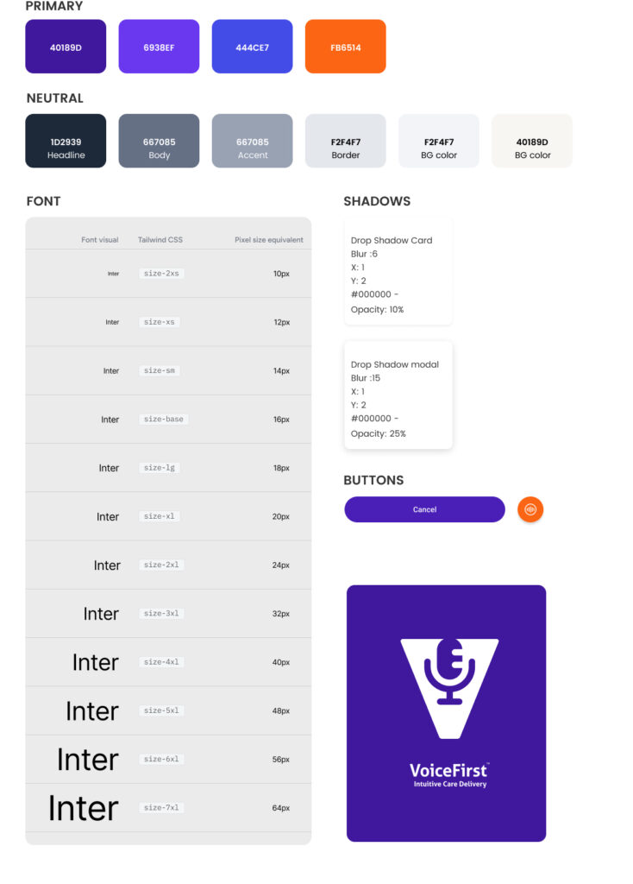Click the orange voice microphone button
The width and height of the screenshot is (633, 884).
(530, 509)
